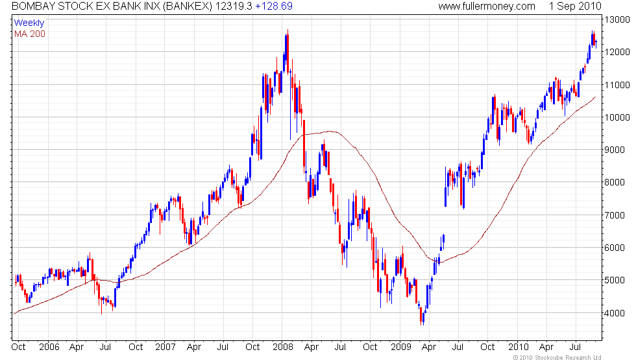Click the Oct label before 2009

tap(370, 347)
